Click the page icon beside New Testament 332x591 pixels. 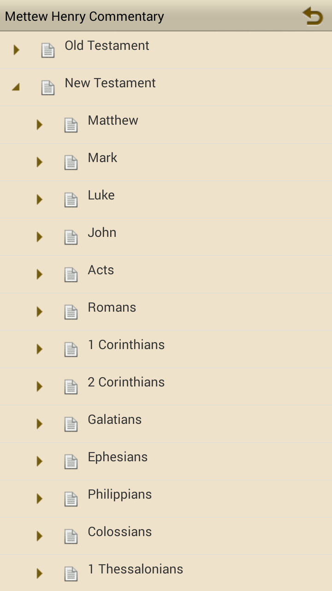pyautogui.click(x=47, y=87)
